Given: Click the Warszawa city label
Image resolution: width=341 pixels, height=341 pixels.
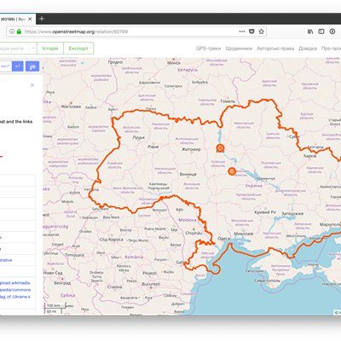Looking at the screenshot, I should [71, 107].
